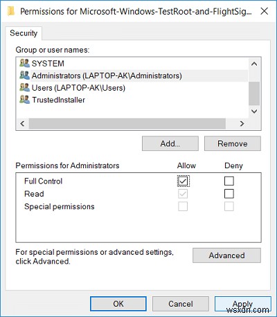
Task: Click the horizontal scroll right arrow
Action: pyautogui.click(x=242, y=124)
